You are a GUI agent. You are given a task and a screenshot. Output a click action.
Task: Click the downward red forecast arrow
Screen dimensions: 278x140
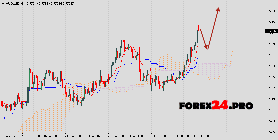204,40
